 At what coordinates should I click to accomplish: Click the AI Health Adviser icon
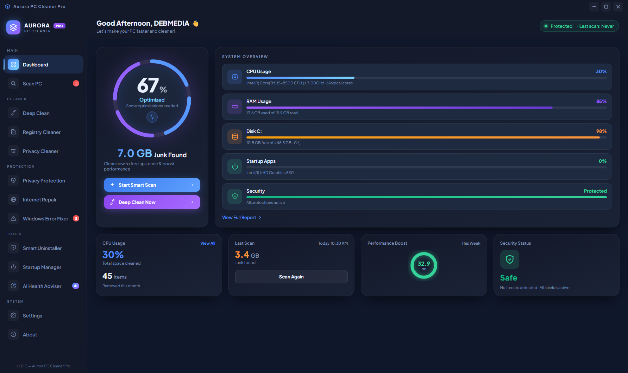point(13,286)
